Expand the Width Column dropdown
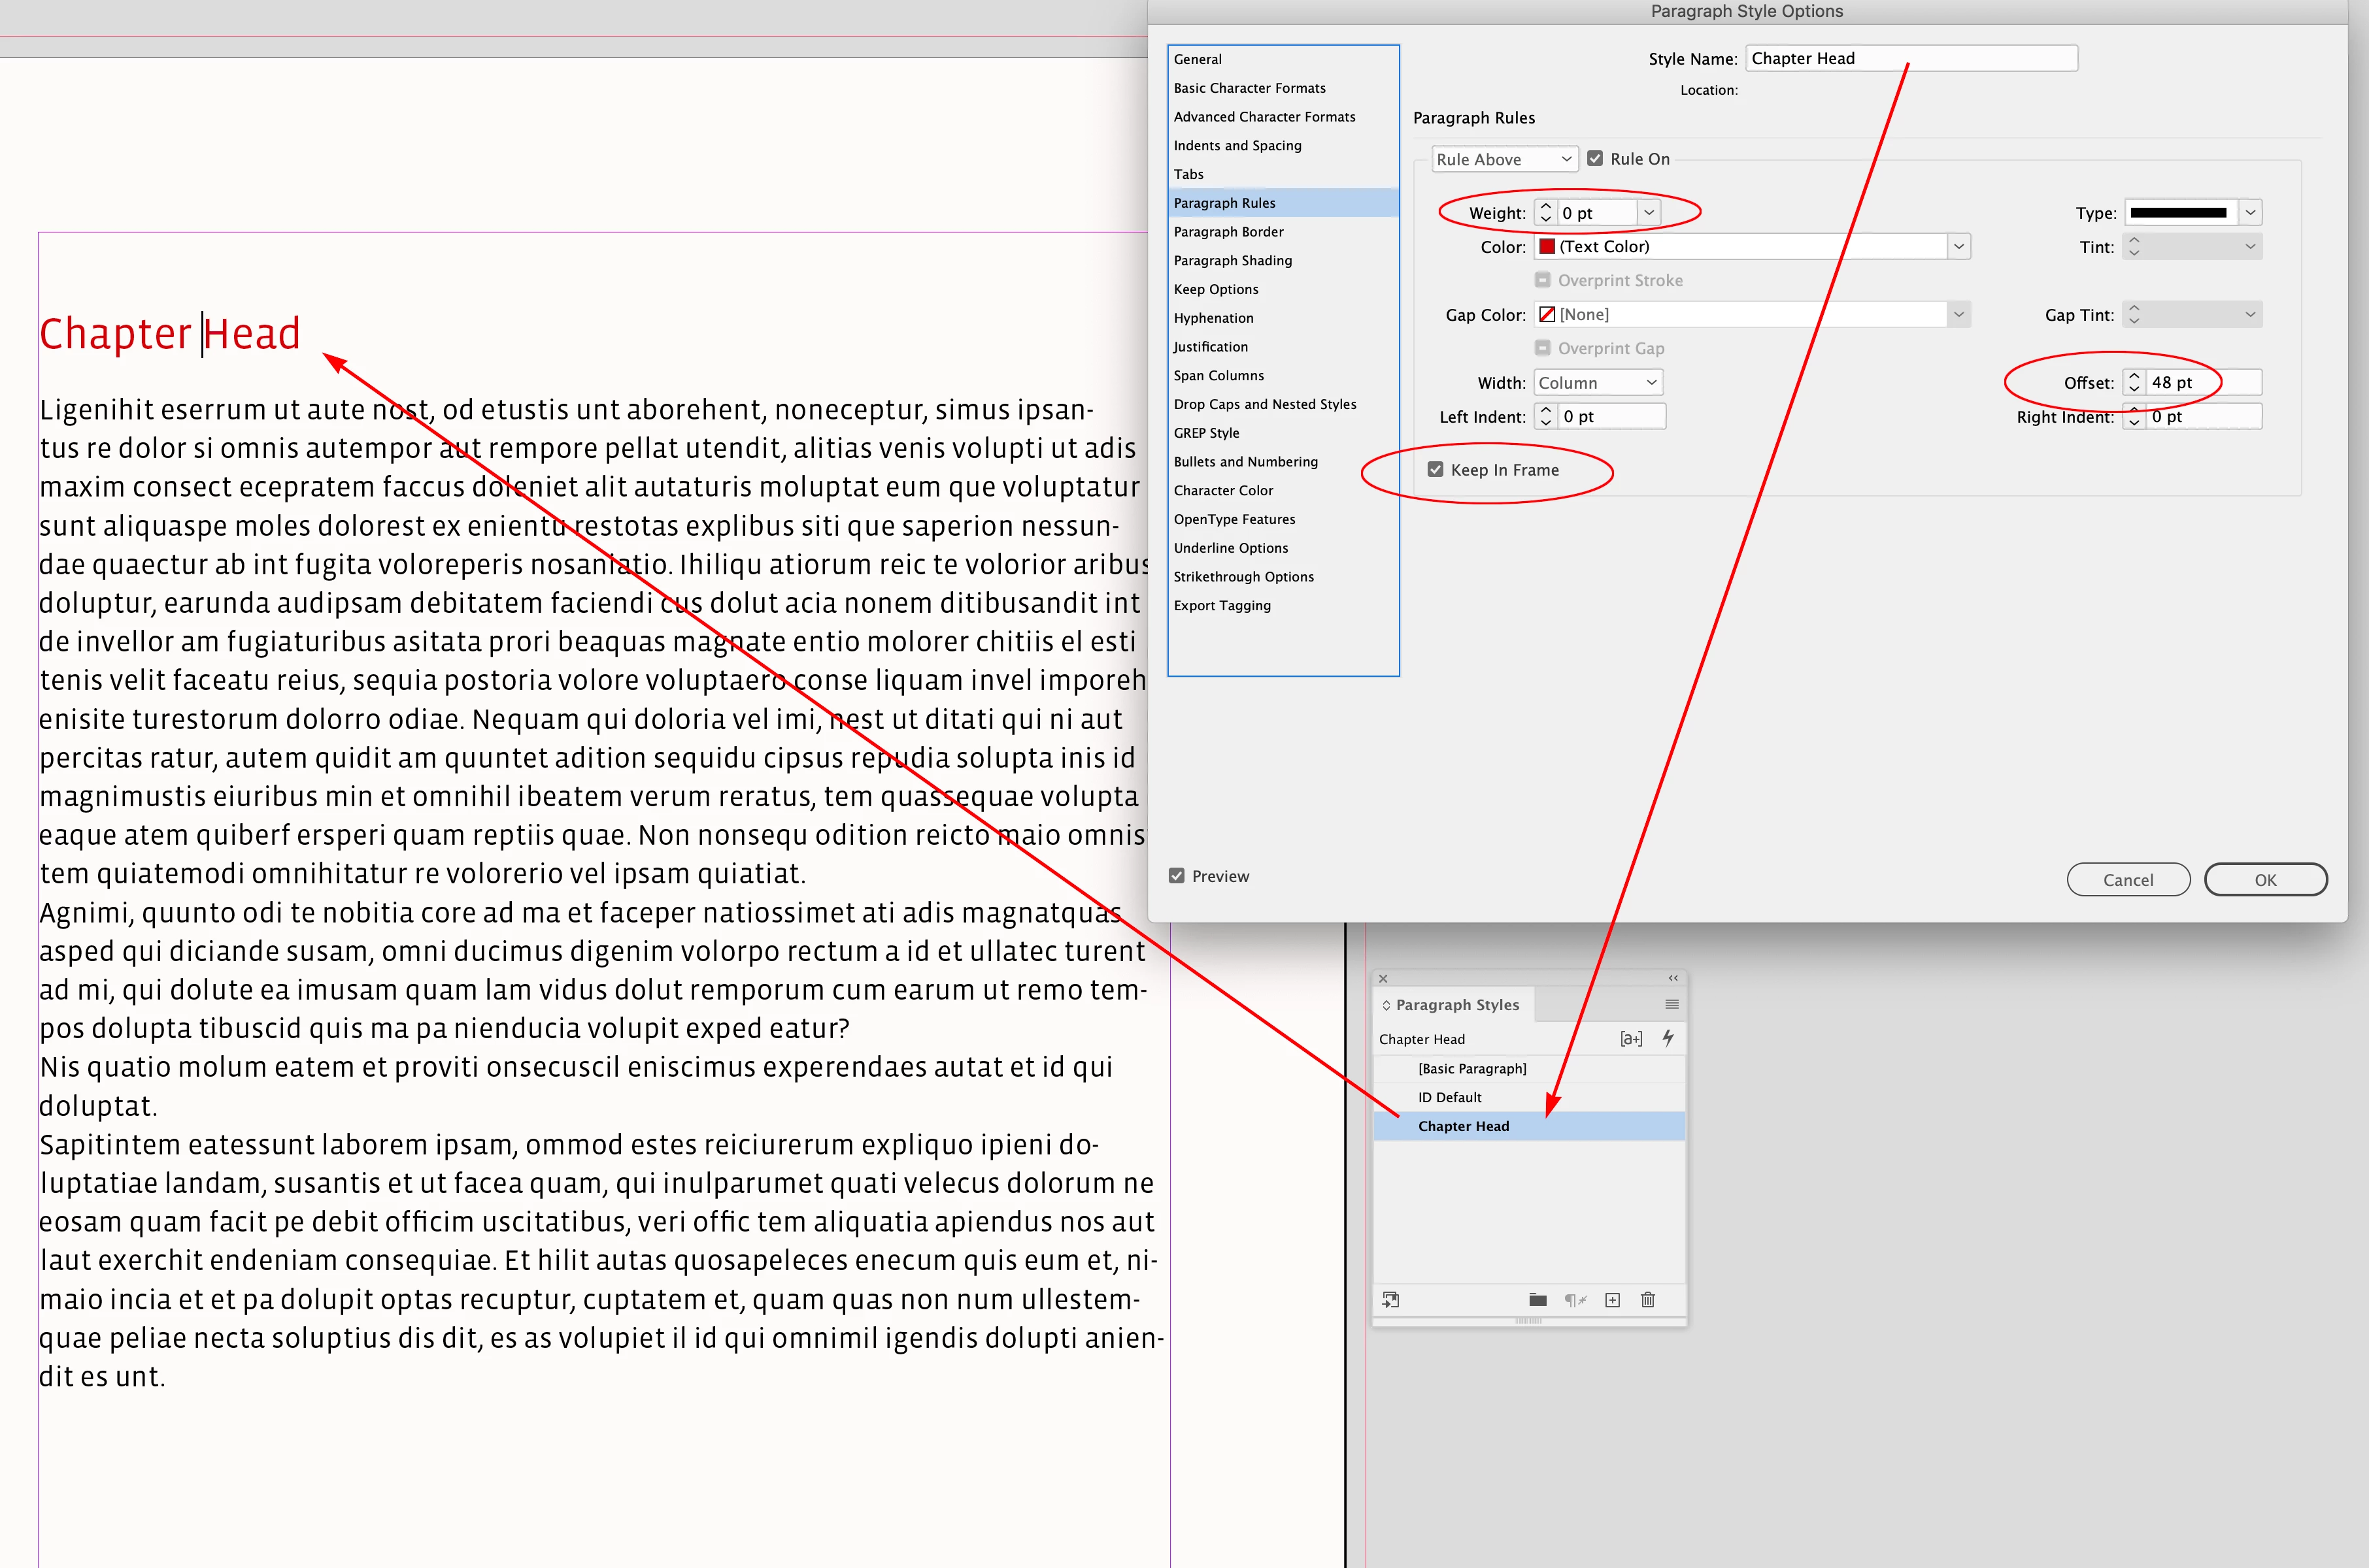2369x1568 pixels. coord(1598,383)
